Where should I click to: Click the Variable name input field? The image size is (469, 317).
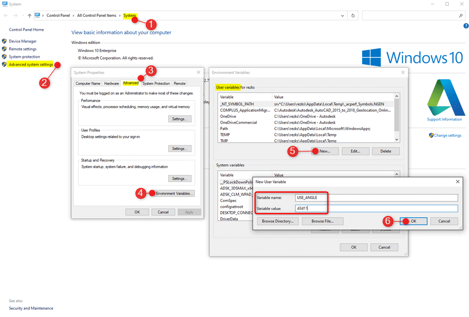coord(376,198)
